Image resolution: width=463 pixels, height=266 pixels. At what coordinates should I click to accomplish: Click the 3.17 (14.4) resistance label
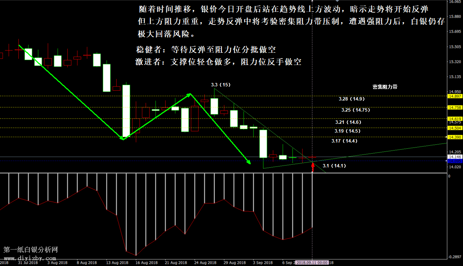(x=344, y=141)
